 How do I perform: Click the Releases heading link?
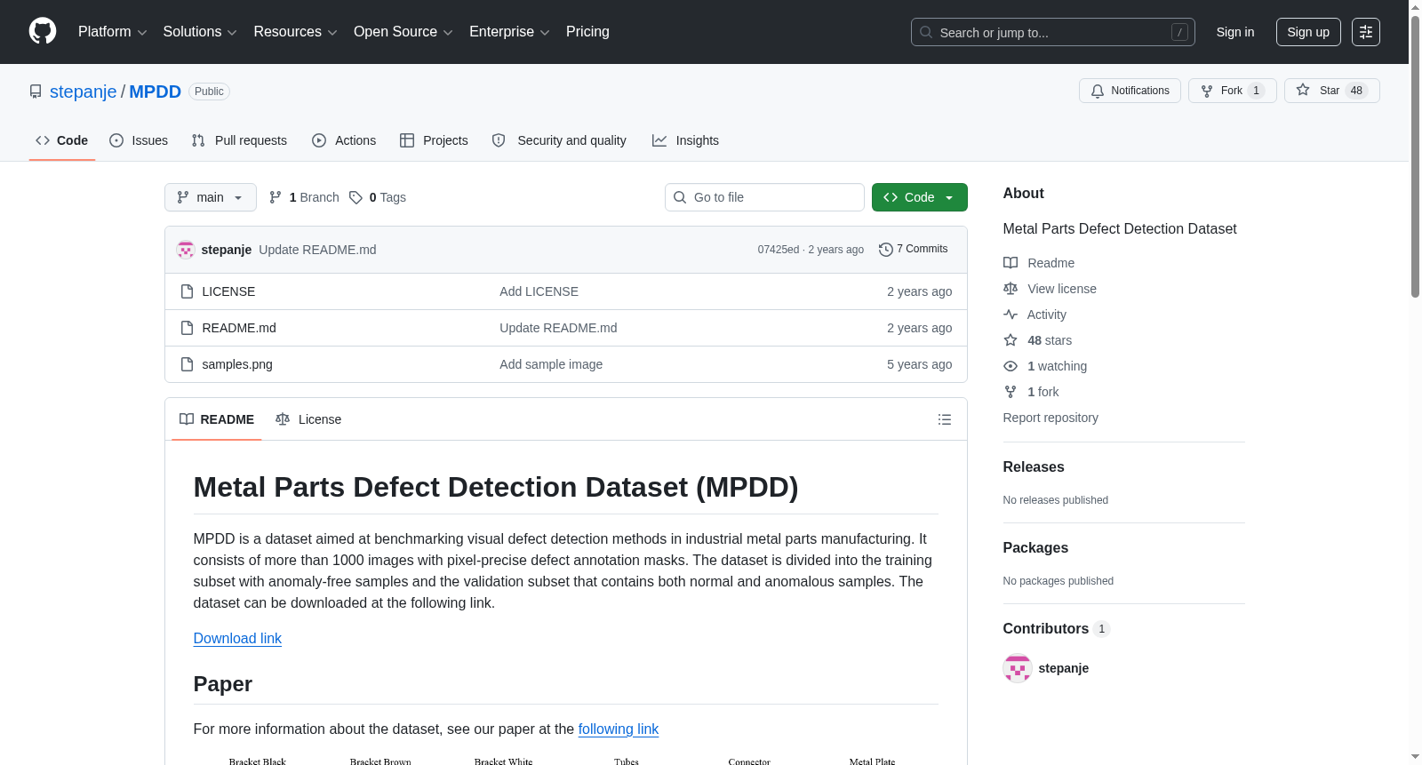click(x=1034, y=467)
